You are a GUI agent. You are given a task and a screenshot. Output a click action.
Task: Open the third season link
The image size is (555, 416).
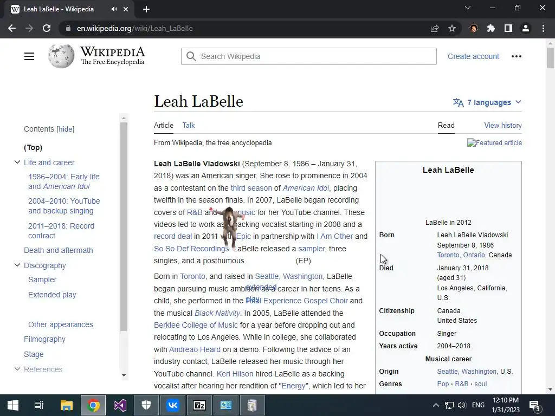pos(251,188)
